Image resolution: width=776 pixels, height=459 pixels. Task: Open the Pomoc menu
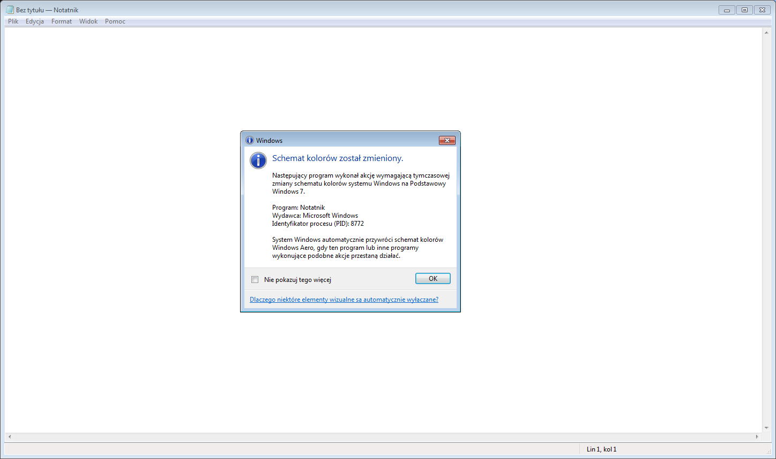115,21
